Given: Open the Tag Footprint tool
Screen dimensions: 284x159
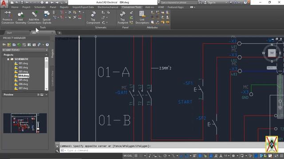Looking at the screenshot, I should coord(123,18).
